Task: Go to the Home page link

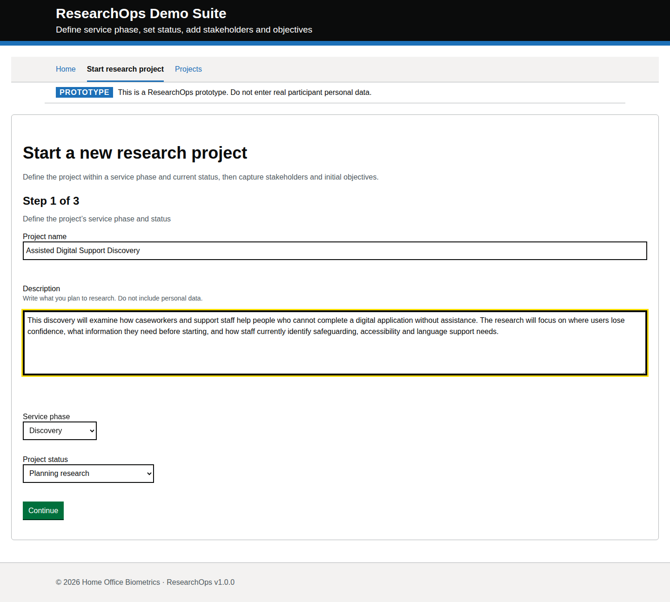Action: [66, 69]
